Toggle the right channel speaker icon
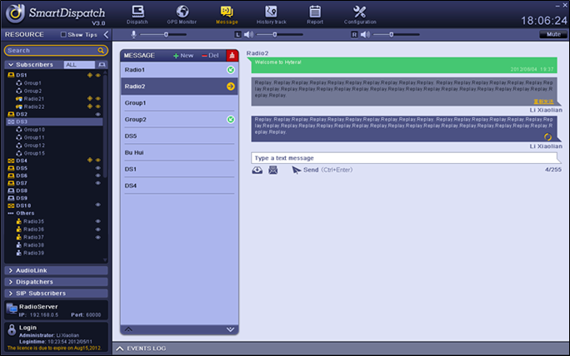The height and width of the screenshot is (356, 570). (365, 34)
